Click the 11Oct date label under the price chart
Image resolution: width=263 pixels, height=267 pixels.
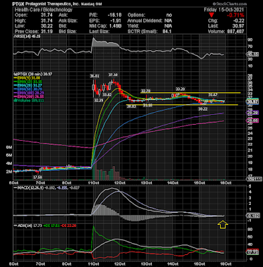[94, 183]
